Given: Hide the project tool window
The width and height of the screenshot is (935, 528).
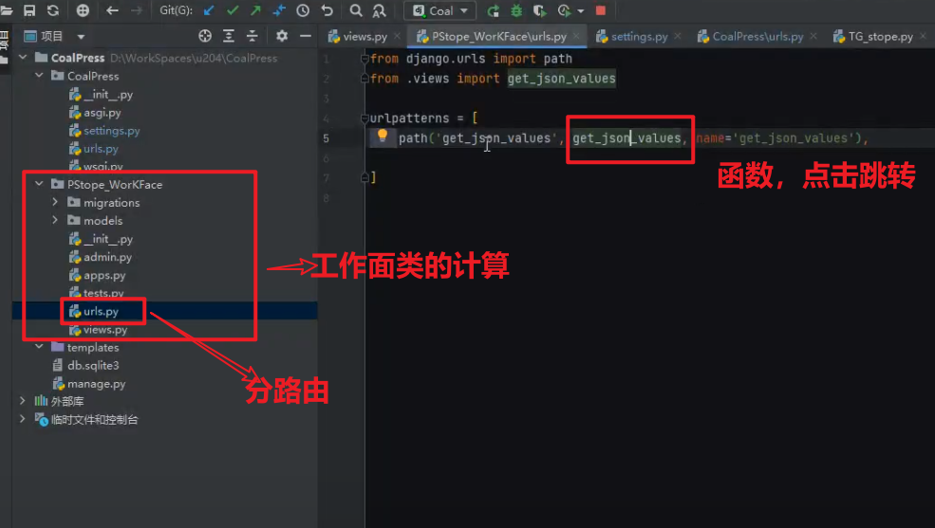Looking at the screenshot, I should 306,36.
